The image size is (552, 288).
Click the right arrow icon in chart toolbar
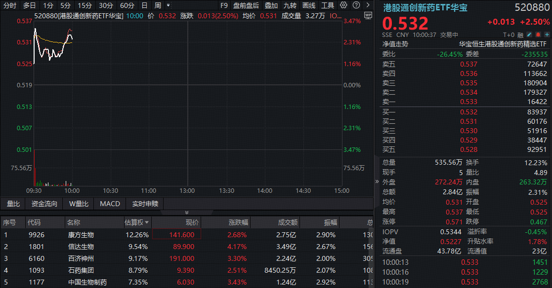pyautogui.click(x=367, y=5)
